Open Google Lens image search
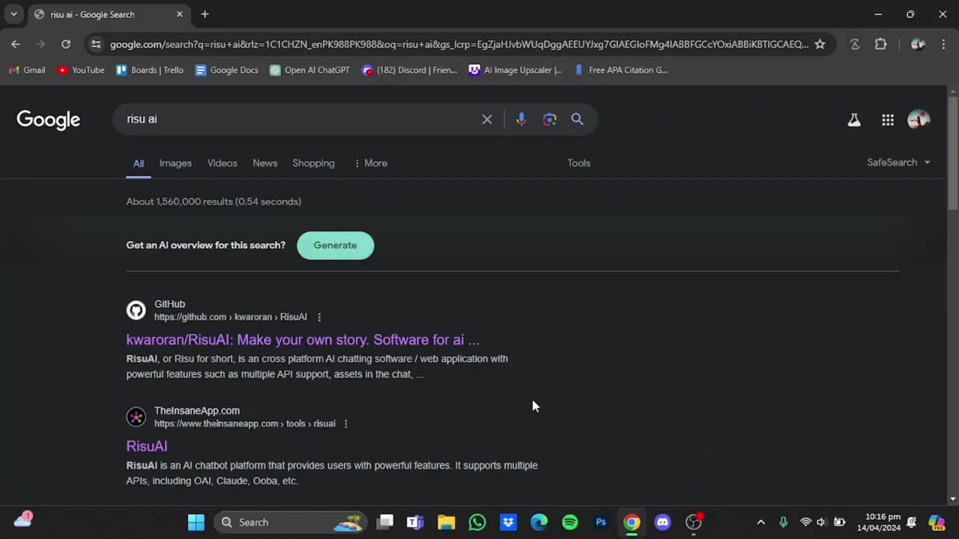Image resolution: width=959 pixels, height=539 pixels. click(x=549, y=119)
